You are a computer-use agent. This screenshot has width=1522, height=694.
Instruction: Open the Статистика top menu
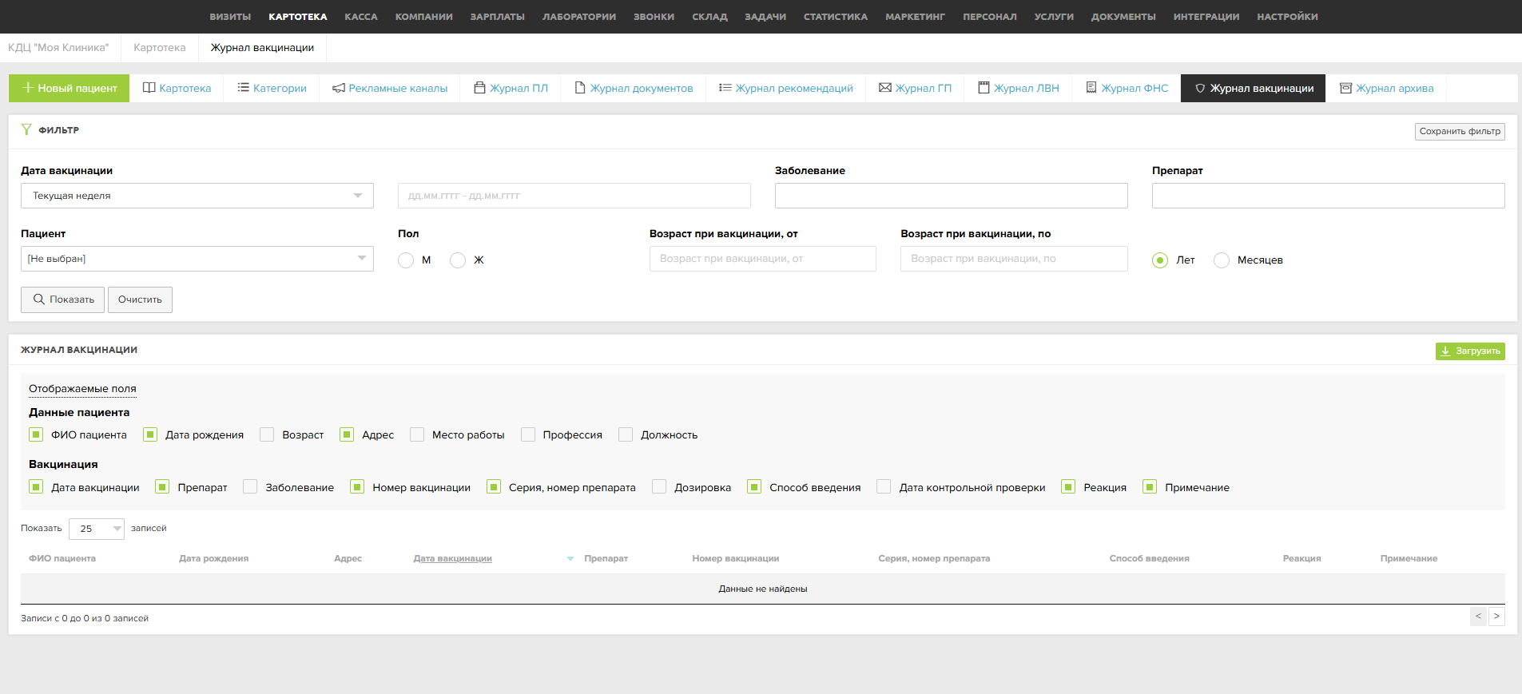[836, 17]
